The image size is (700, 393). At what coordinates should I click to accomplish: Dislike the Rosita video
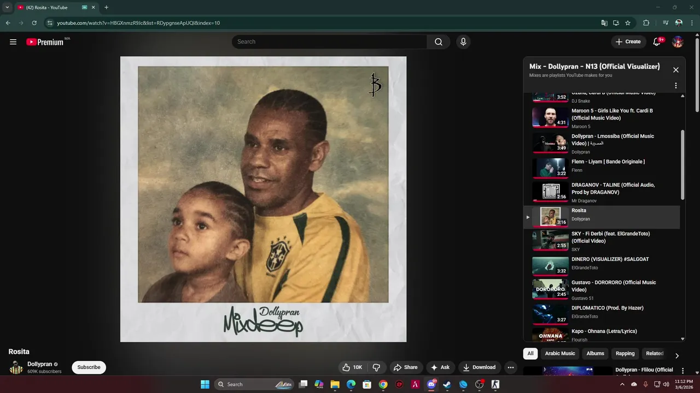376,367
